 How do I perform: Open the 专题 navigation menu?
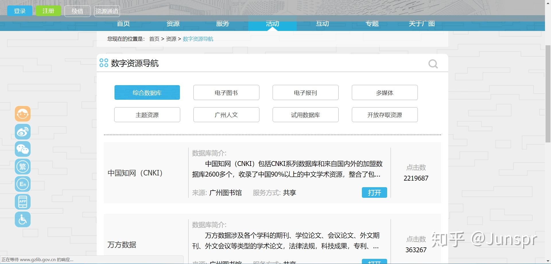coord(372,24)
